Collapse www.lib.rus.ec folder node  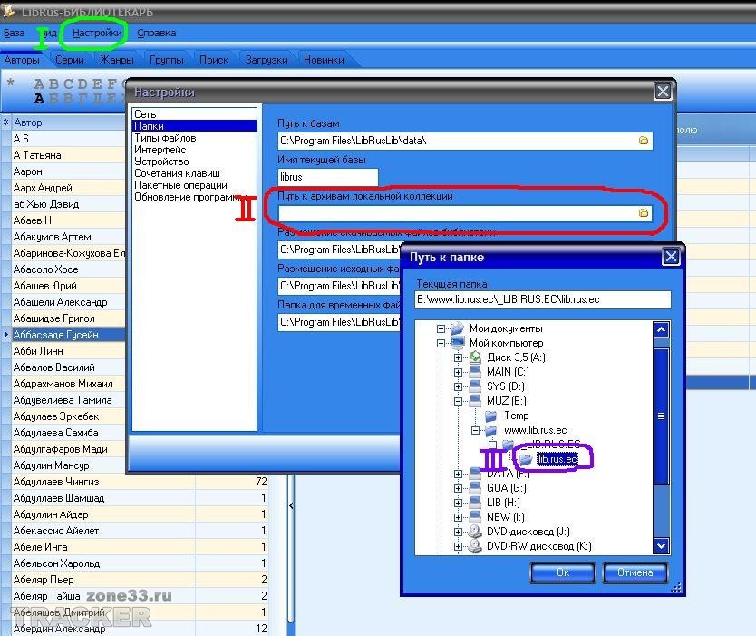click(x=475, y=430)
